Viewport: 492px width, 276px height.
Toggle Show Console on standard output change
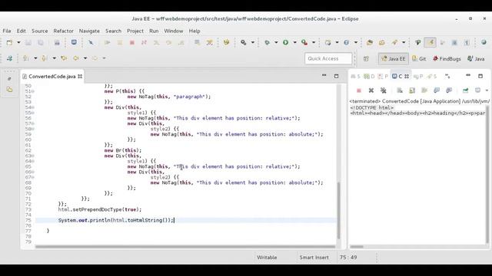click(437, 90)
